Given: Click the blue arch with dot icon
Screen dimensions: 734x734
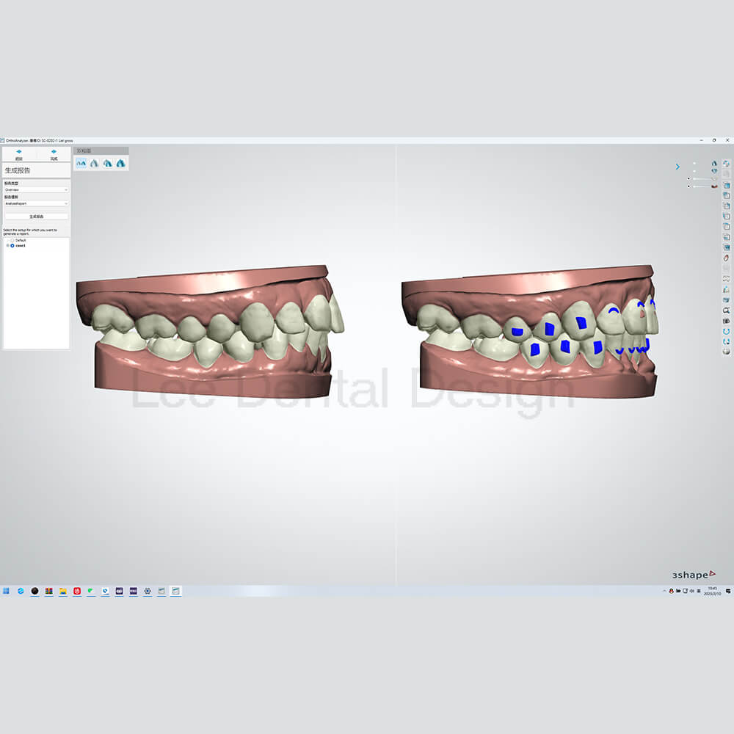Looking at the screenshot, I should coord(726,342).
